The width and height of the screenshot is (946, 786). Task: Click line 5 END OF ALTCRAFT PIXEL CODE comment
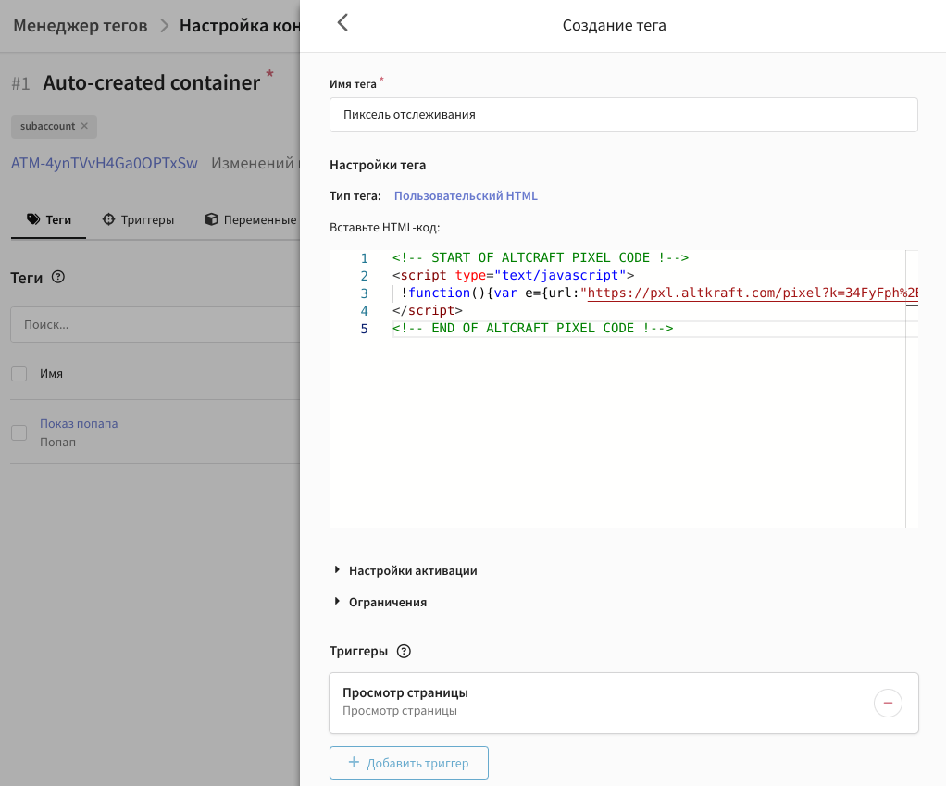coord(533,328)
